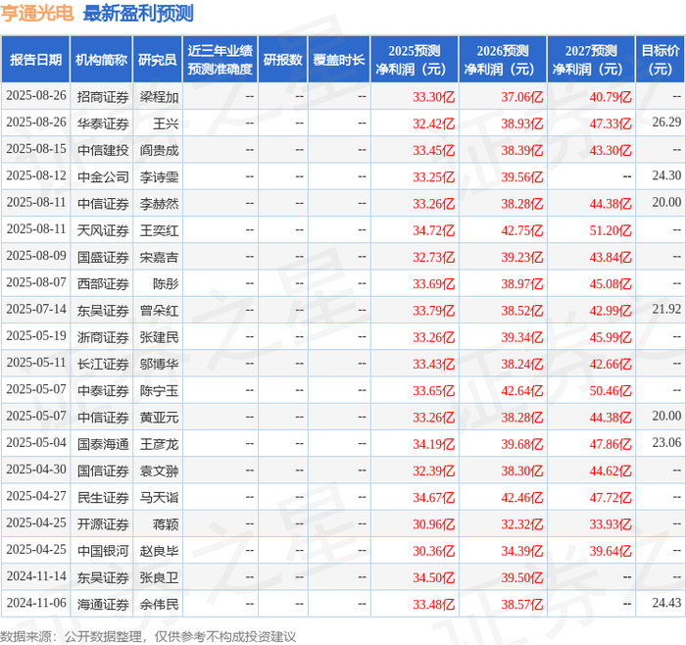Image resolution: width=686 pixels, height=645 pixels.
Task: Click the 2024-11-14 report date
Action: [x=36, y=575]
